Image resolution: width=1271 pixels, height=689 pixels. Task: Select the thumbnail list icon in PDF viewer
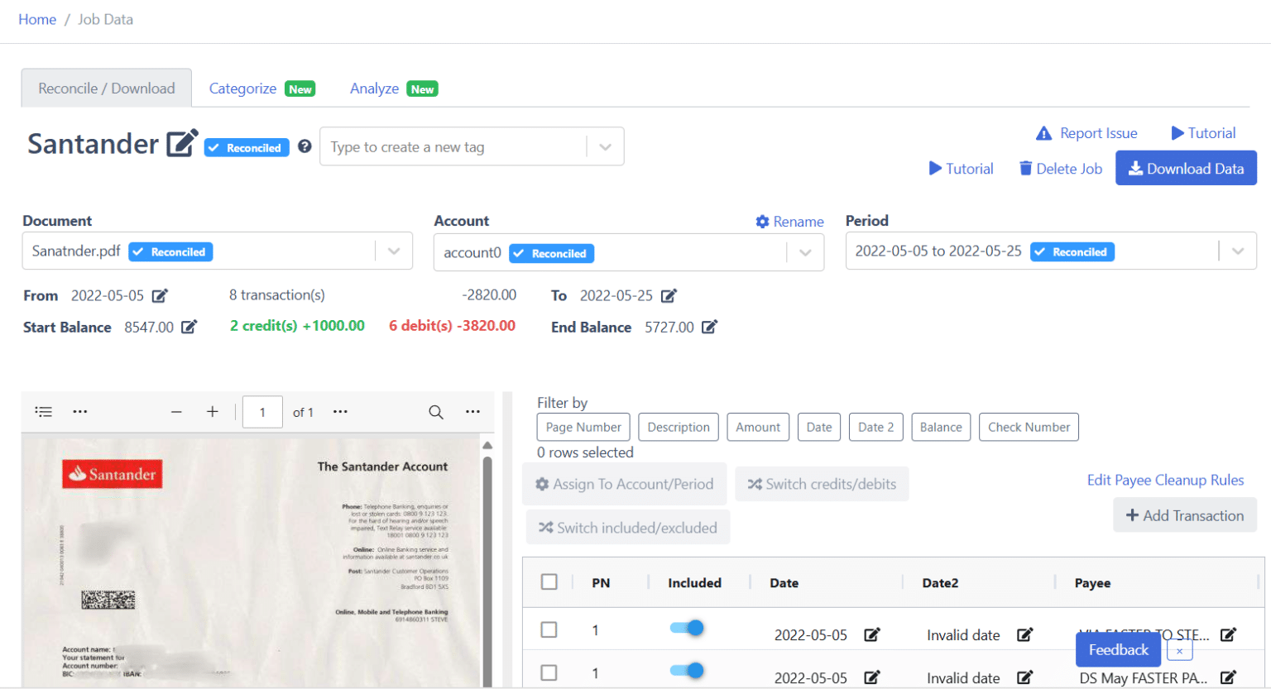click(44, 411)
